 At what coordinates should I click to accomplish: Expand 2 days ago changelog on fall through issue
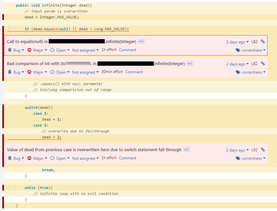237,150
